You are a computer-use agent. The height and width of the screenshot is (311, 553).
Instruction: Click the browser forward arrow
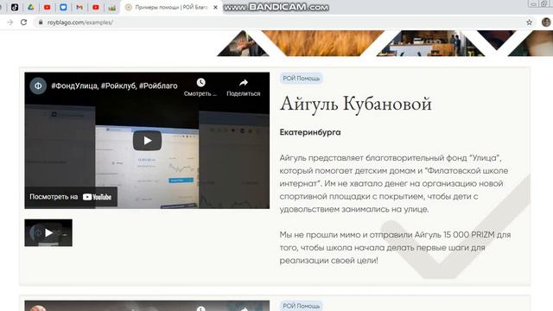point(10,22)
